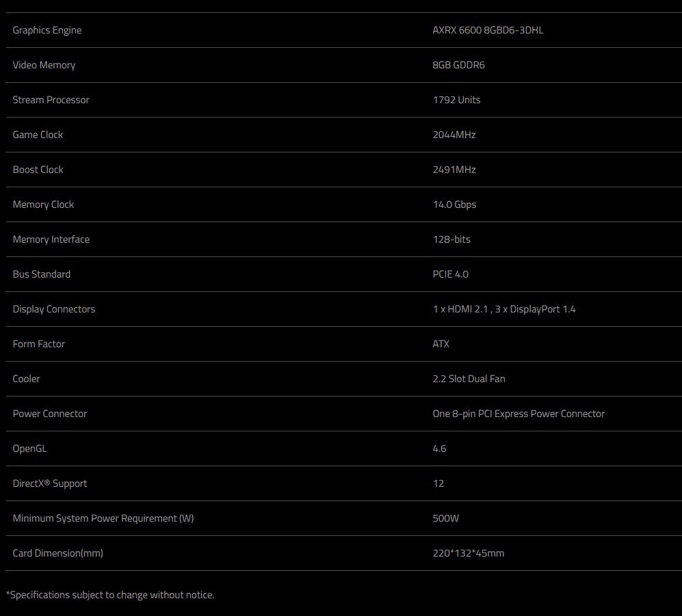Select the Form Factor ATX value
The image size is (682, 616).
pyautogui.click(x=441, y=343)
